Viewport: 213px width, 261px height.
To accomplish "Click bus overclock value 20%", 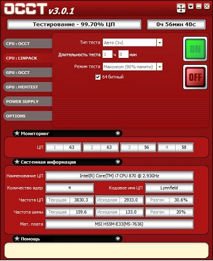I will pos(181,212).
